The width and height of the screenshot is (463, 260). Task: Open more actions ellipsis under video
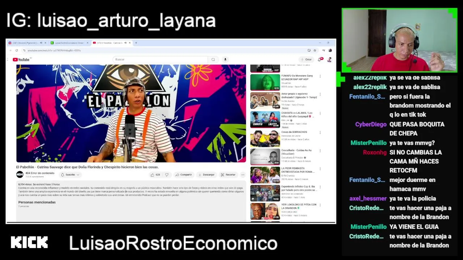click(243, 175)
